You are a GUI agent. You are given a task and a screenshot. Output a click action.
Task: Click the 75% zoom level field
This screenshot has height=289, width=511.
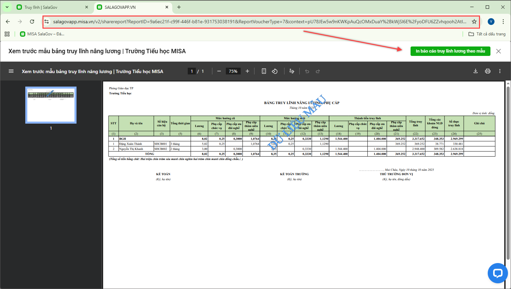(x=233, y=71)
